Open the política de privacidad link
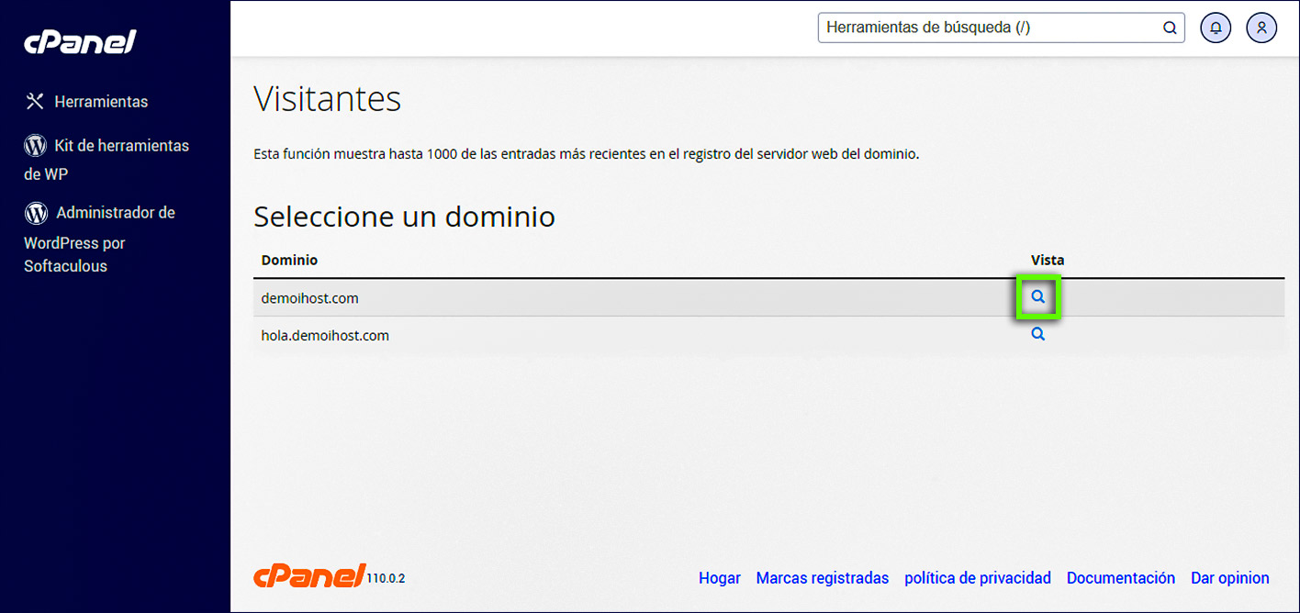Viewport: 1300px width, 613px height. (978, 578)
